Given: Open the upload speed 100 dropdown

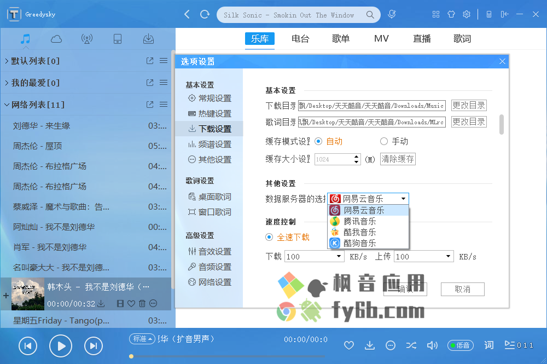Looking at the screenshot, I should pyautogui.click(x=449, y=257).
